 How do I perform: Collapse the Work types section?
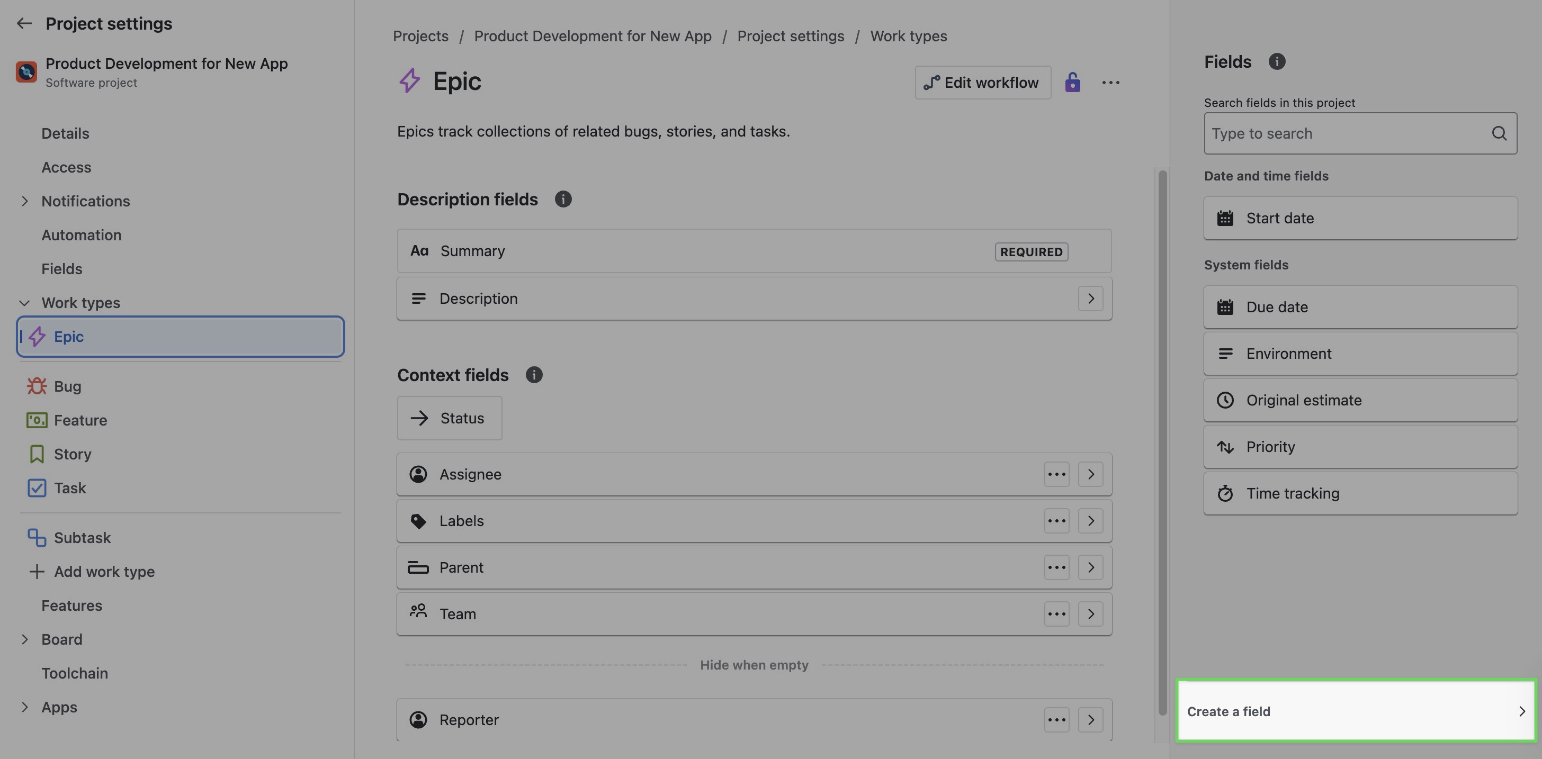[x=24, y=303]
